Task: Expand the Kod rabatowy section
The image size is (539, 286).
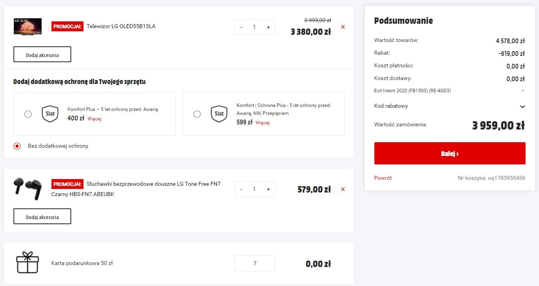Action: 450,106
